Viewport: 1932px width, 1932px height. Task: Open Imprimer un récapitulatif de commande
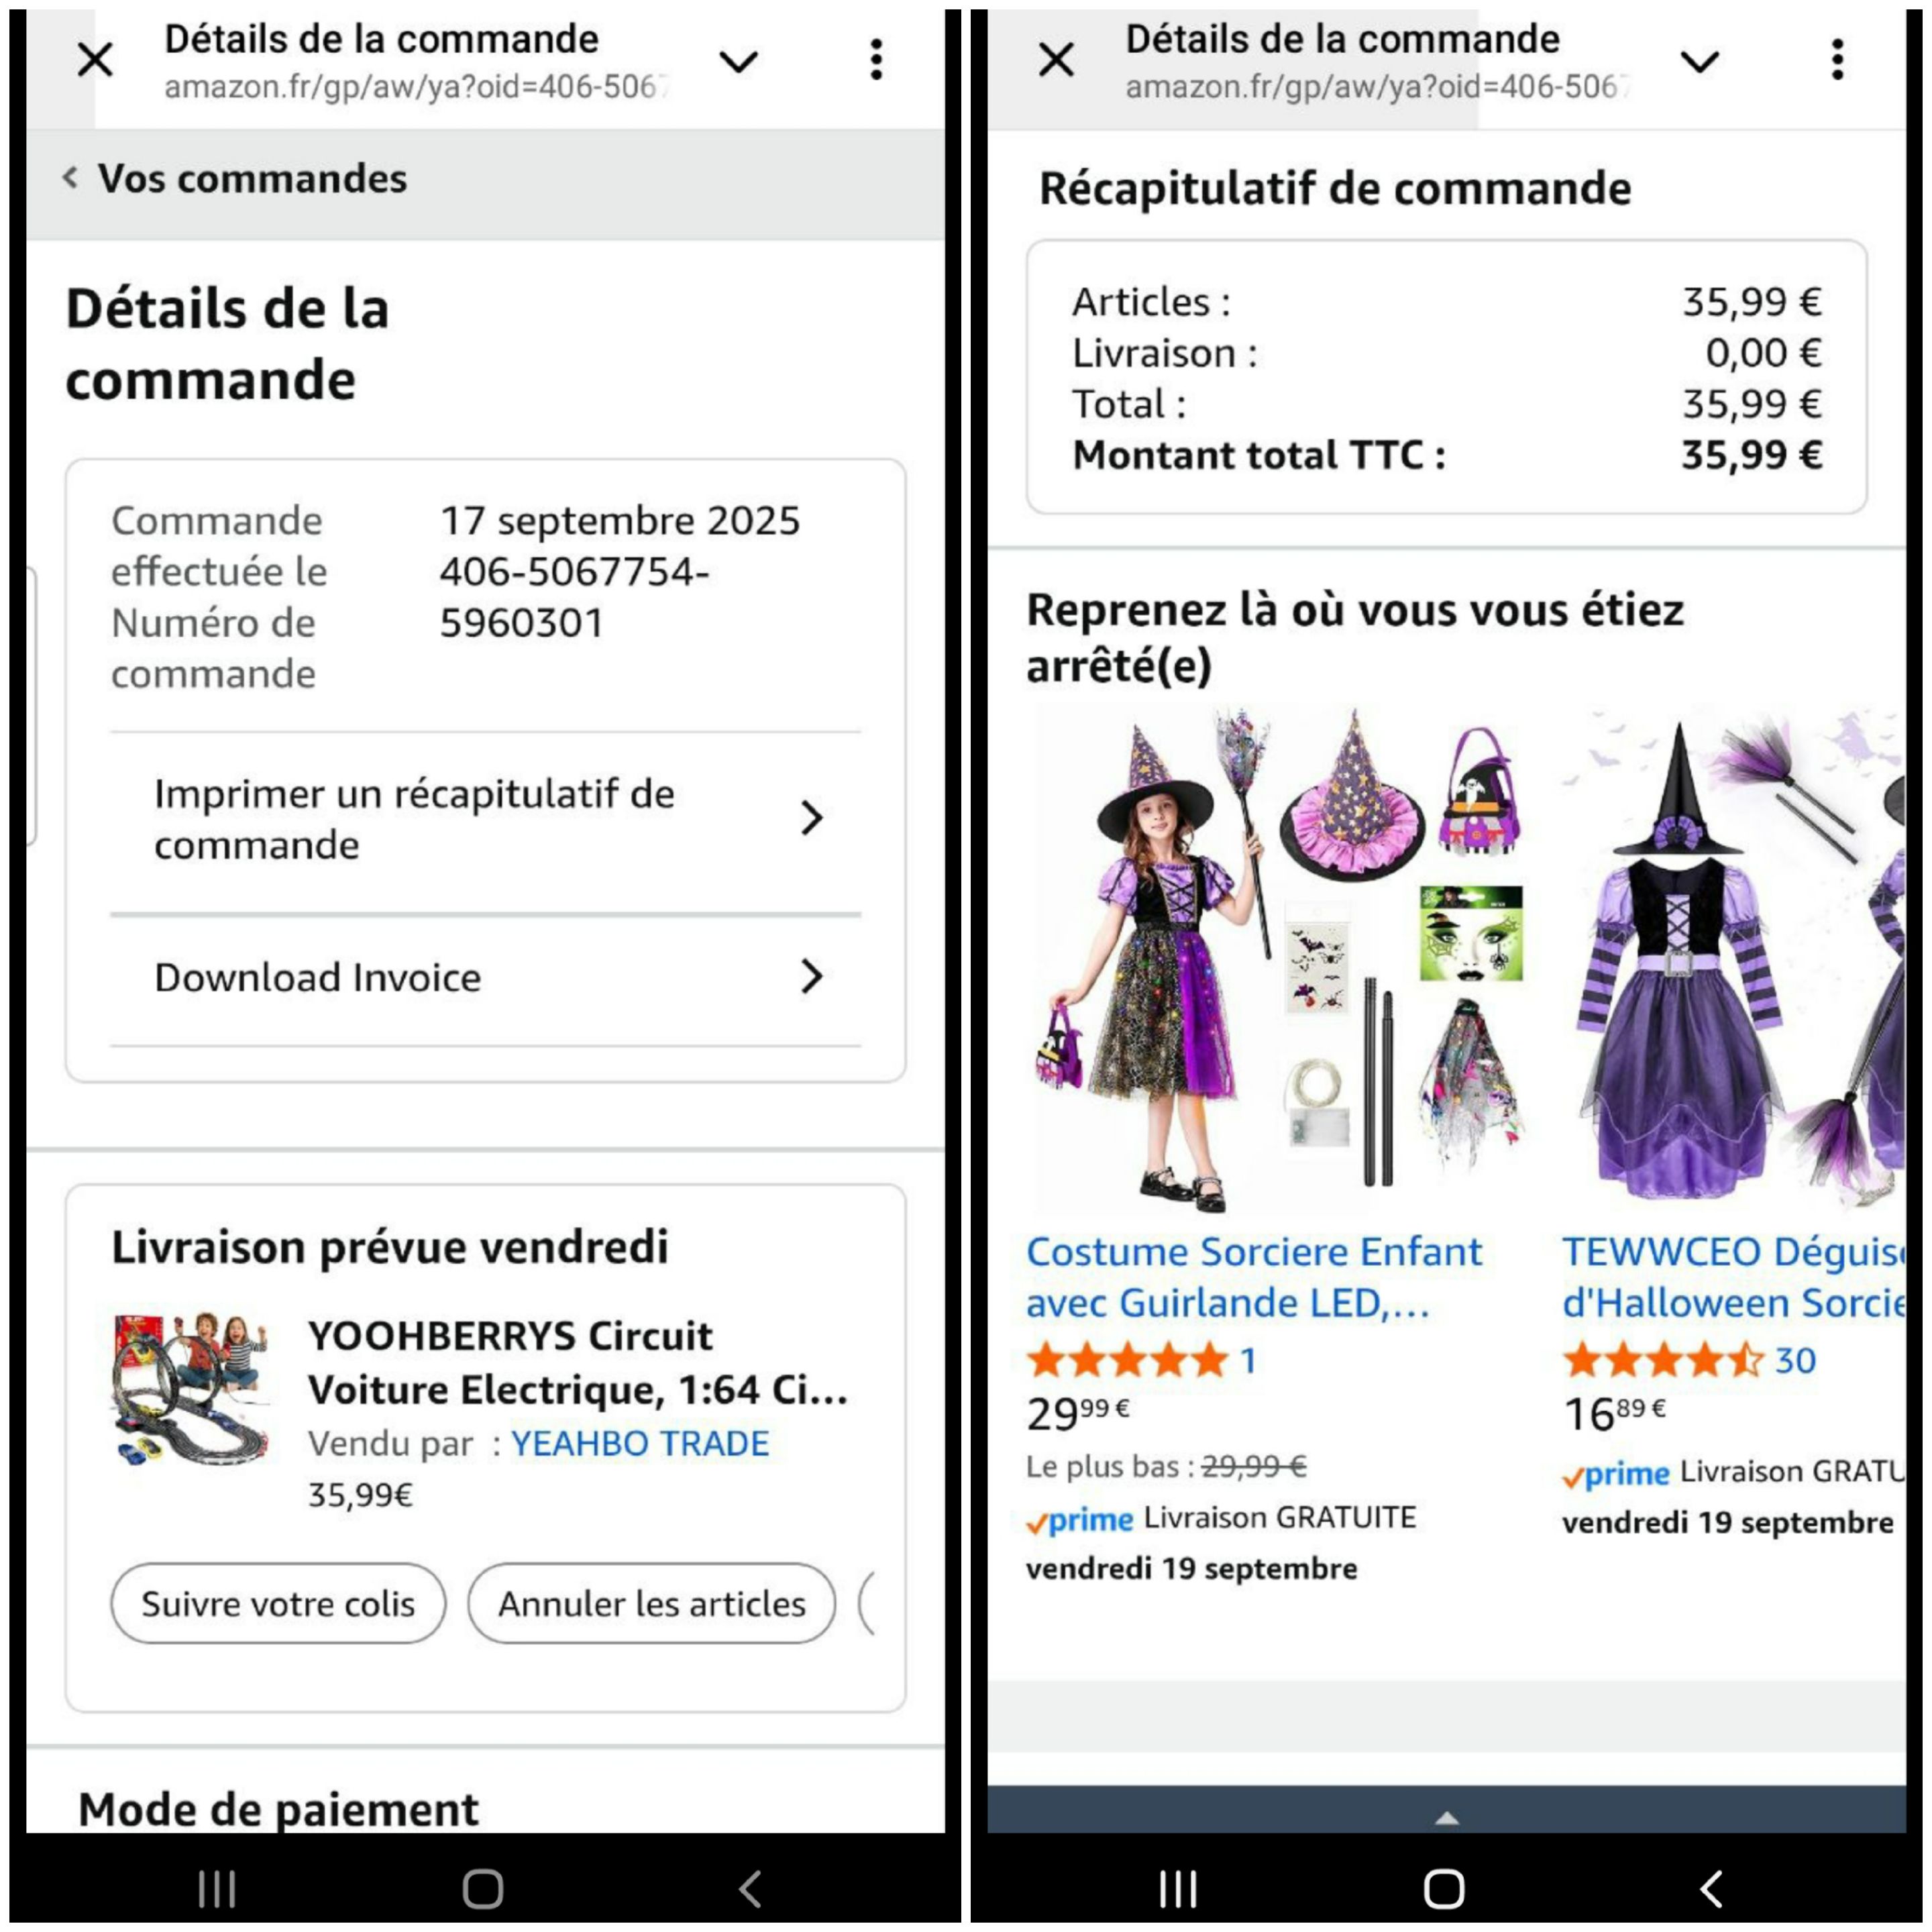486,820
